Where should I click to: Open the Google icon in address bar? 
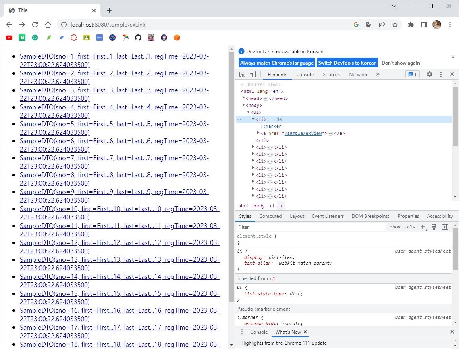click(356, 25)
